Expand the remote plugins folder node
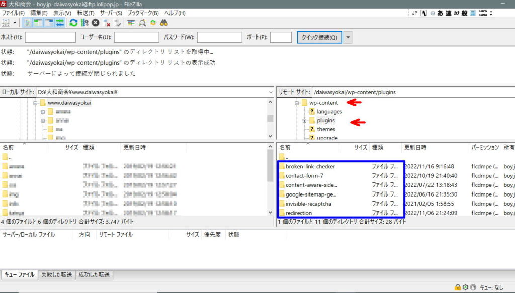Screen dimensions: 515x293 (305, 121)
